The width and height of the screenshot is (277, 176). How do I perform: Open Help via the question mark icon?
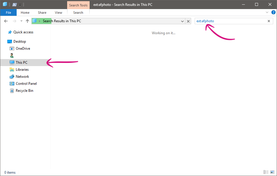coord(273,12)
